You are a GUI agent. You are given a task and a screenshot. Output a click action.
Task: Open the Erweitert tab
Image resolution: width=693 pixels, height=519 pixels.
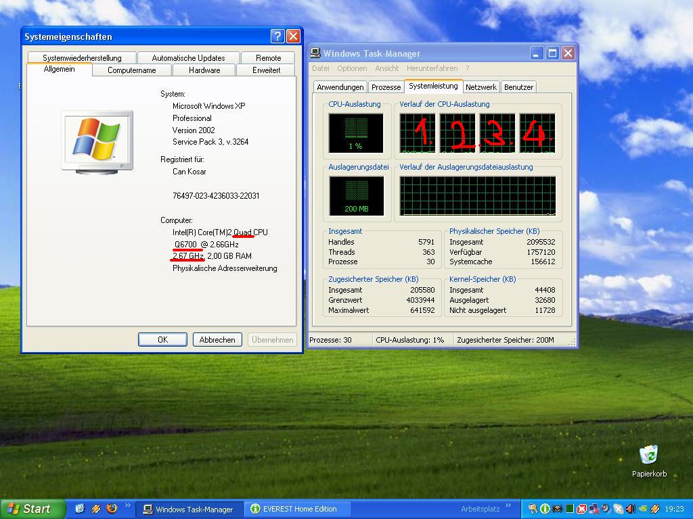pyautogui.click(x=266, y=70)
